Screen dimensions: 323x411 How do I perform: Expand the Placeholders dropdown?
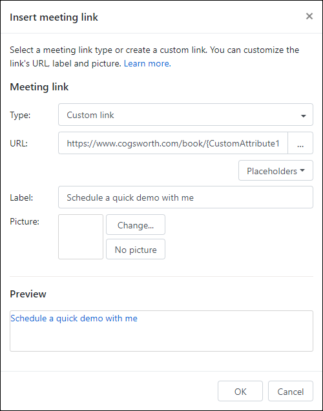[x=276, y=170]
